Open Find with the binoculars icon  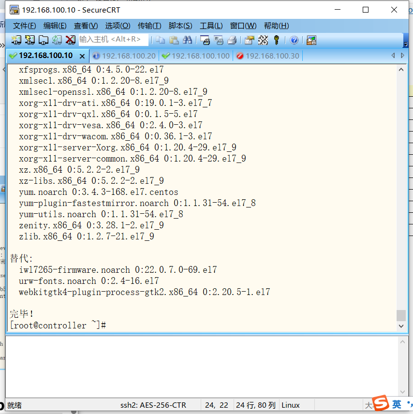[x=188, y=40]
